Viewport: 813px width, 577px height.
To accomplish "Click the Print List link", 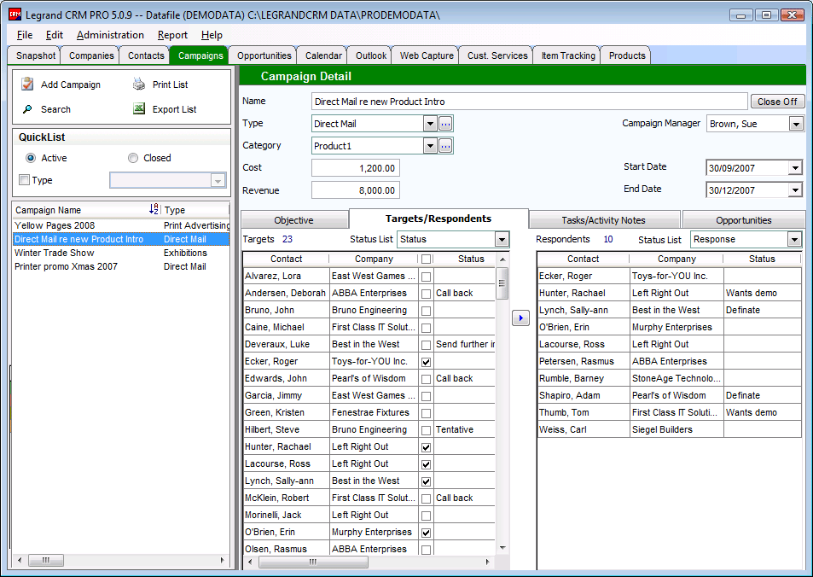I will (170, 85).
